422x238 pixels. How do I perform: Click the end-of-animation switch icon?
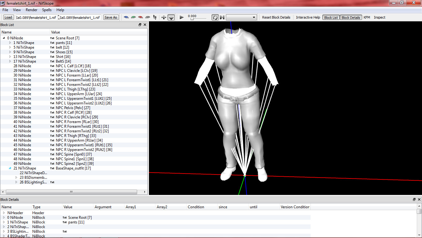222,17
